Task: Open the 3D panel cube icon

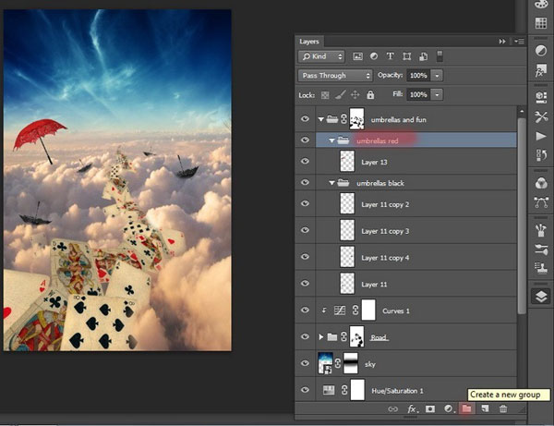Action: coord(541,97)
